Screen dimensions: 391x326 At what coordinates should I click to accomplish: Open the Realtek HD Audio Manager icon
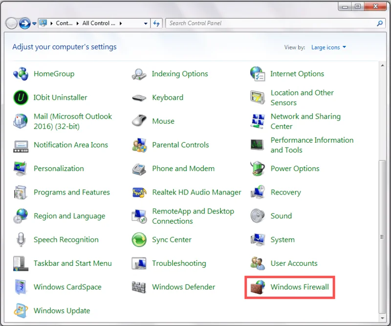(139, 192)
